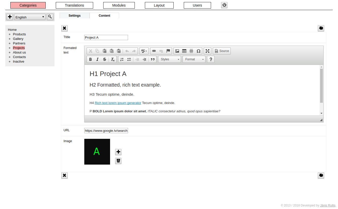338x209 pixels.
Task: Insert a numbered list
Action: [122, 59]
